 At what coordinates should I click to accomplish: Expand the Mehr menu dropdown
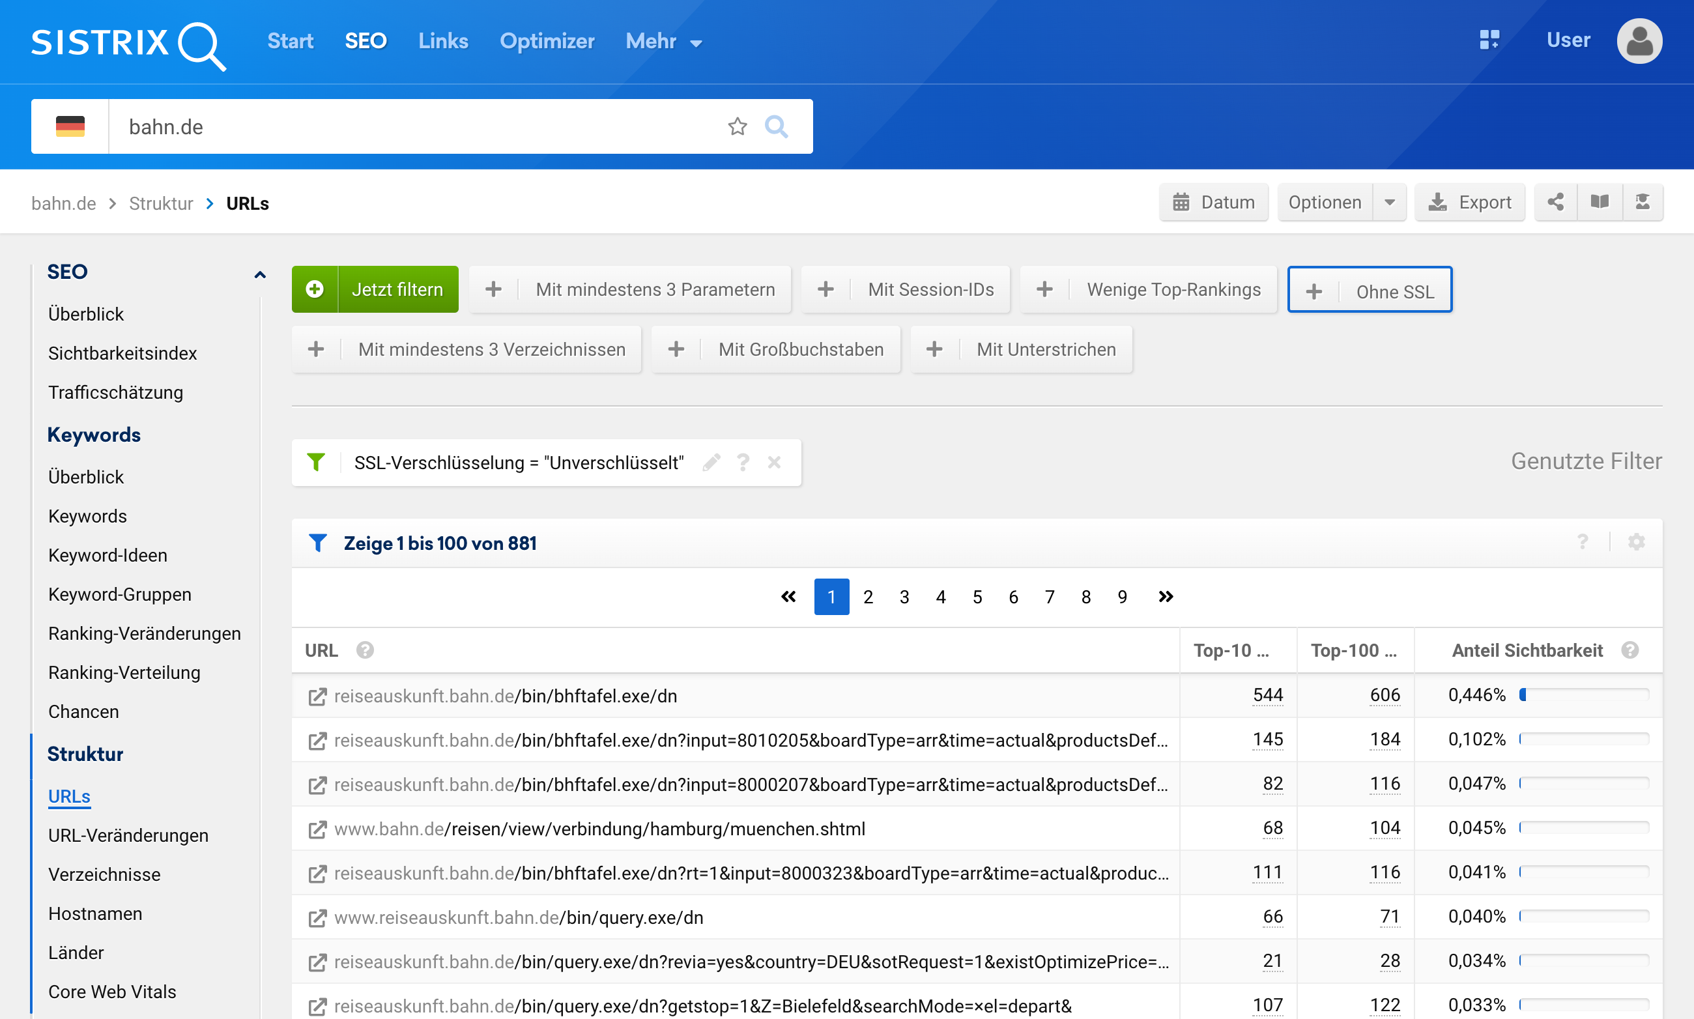663,41
